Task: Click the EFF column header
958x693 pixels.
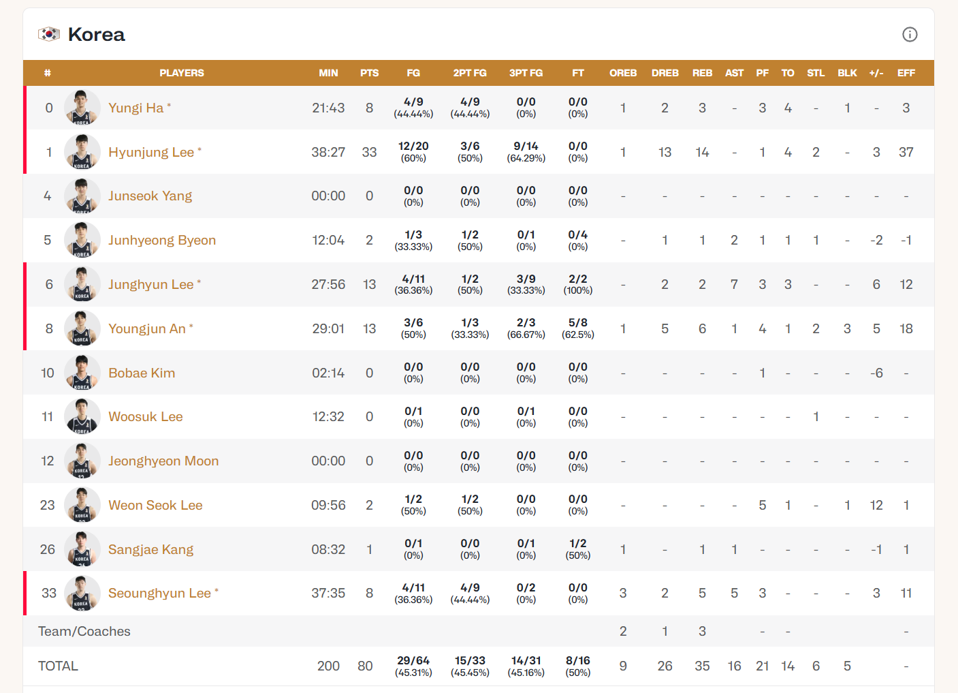Action: click(906, 73)
